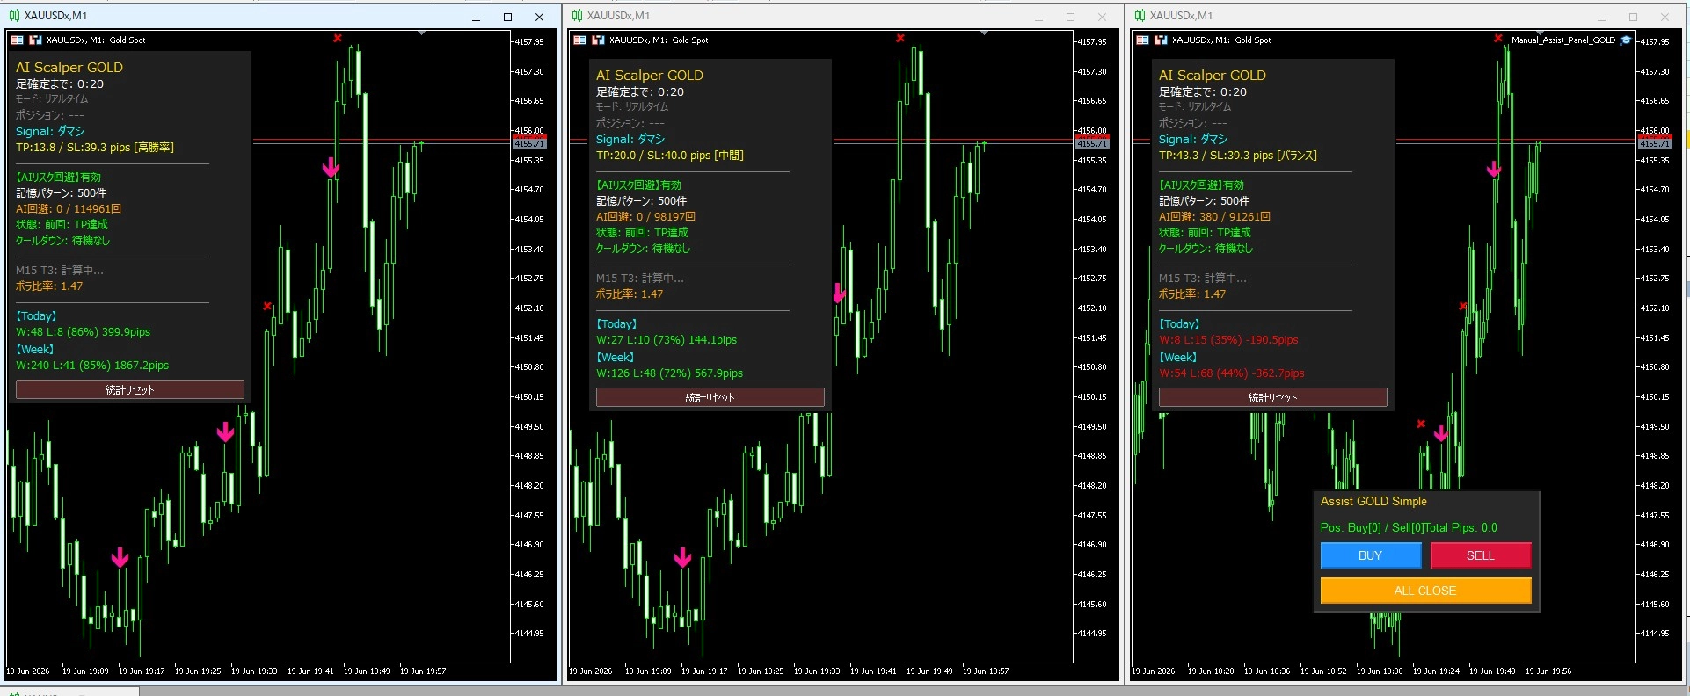Click 'XAUUSDx, M1: Gold Spot' label in middle chart
1690x696 pixels.
tap(659, 40)
